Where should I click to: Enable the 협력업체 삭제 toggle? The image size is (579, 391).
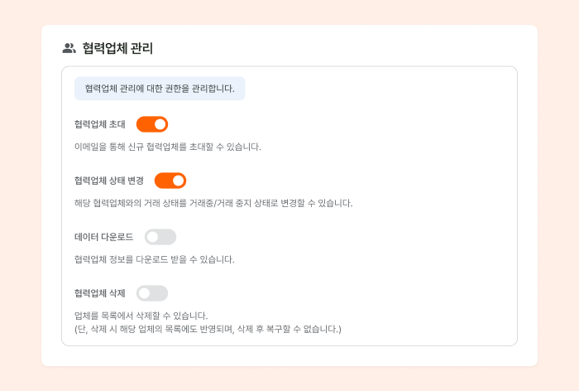tap(152, 293)
